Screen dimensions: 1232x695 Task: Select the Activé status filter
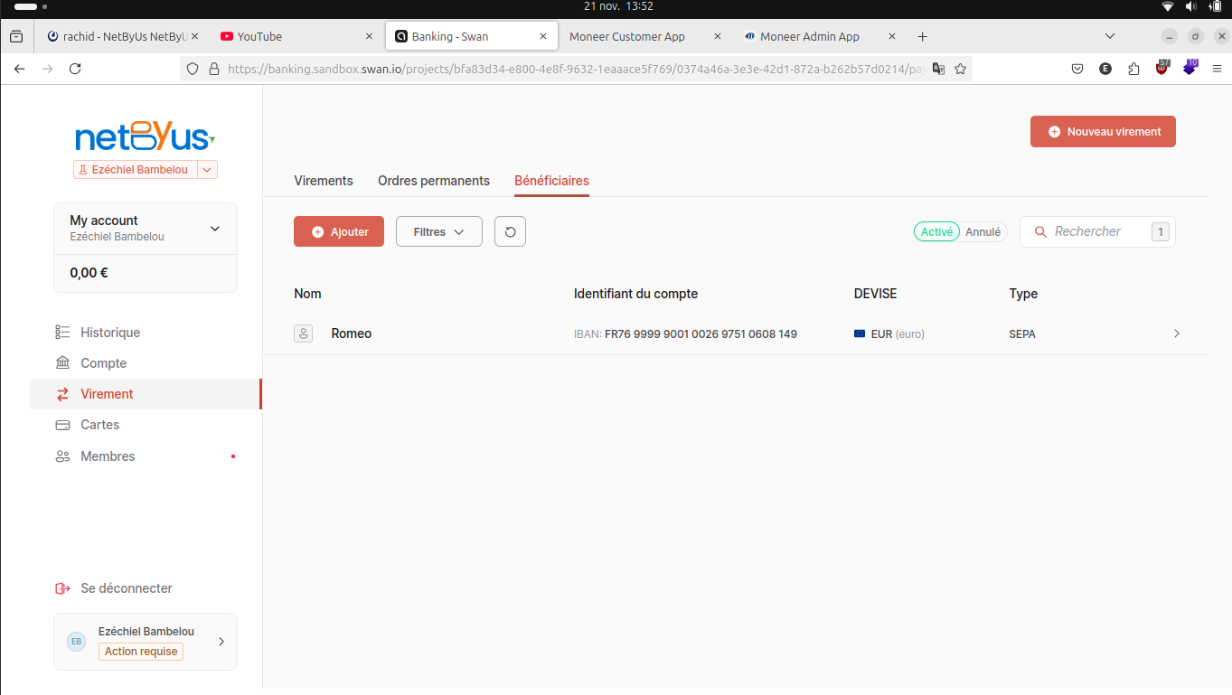tap(936, 232)
